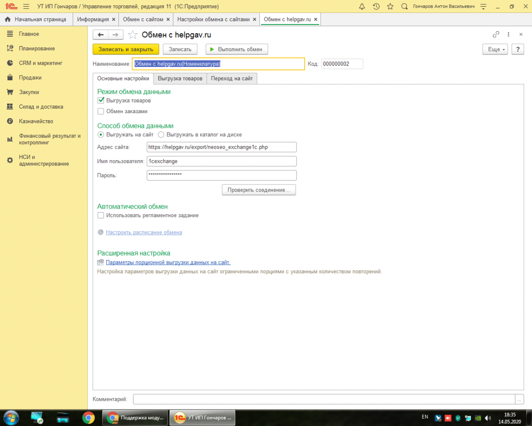Close Настройки обмена с сайтами tab
Viewport: 532px width, 426px height.
[x=254, y=20]
